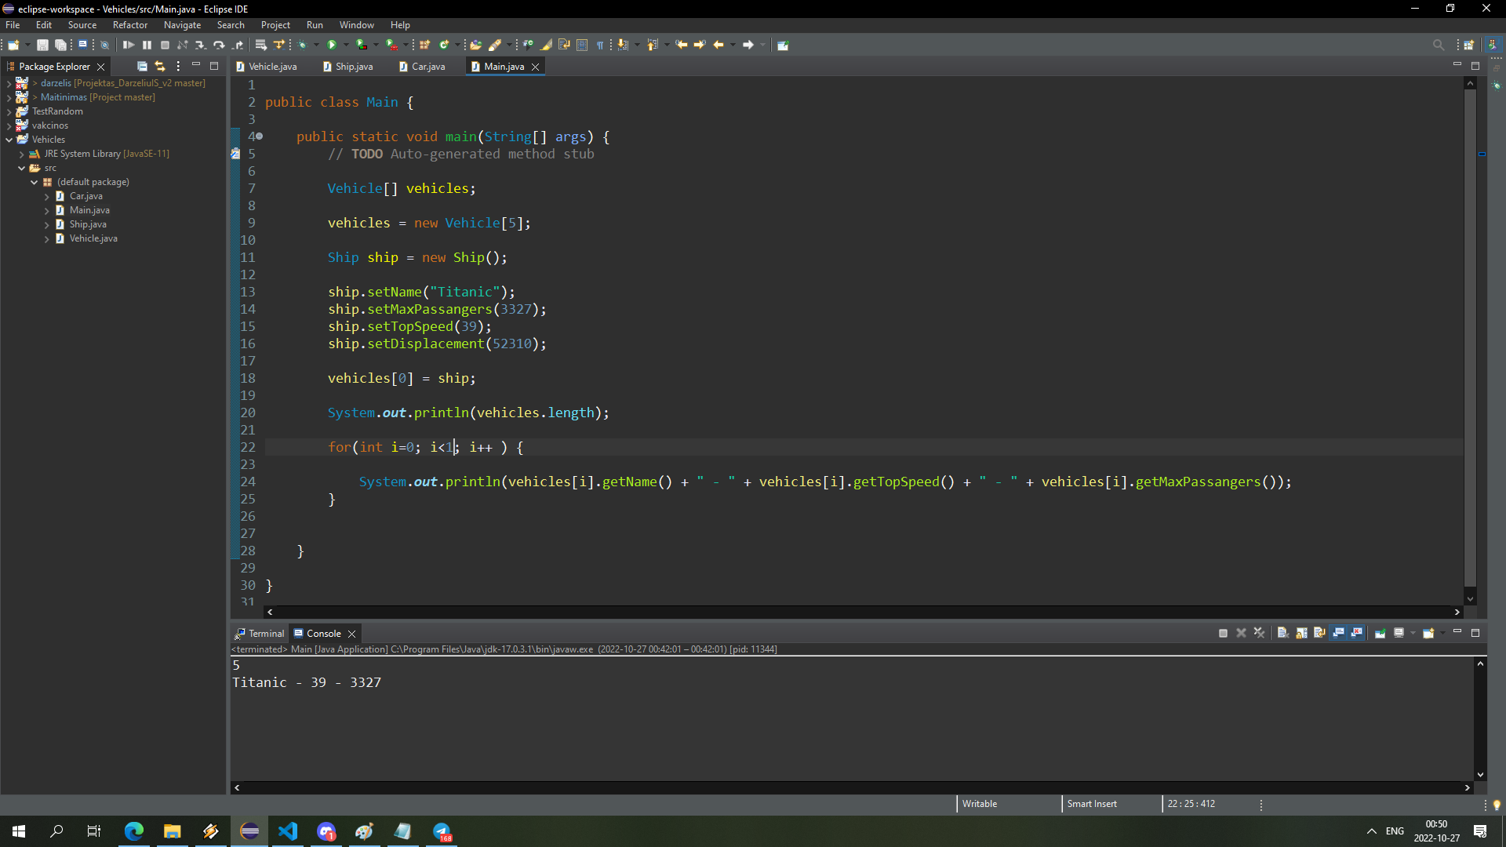Open Visual Studio Code from taskbar
Screen dimensions: 1506x847
[x=288, y=831]
